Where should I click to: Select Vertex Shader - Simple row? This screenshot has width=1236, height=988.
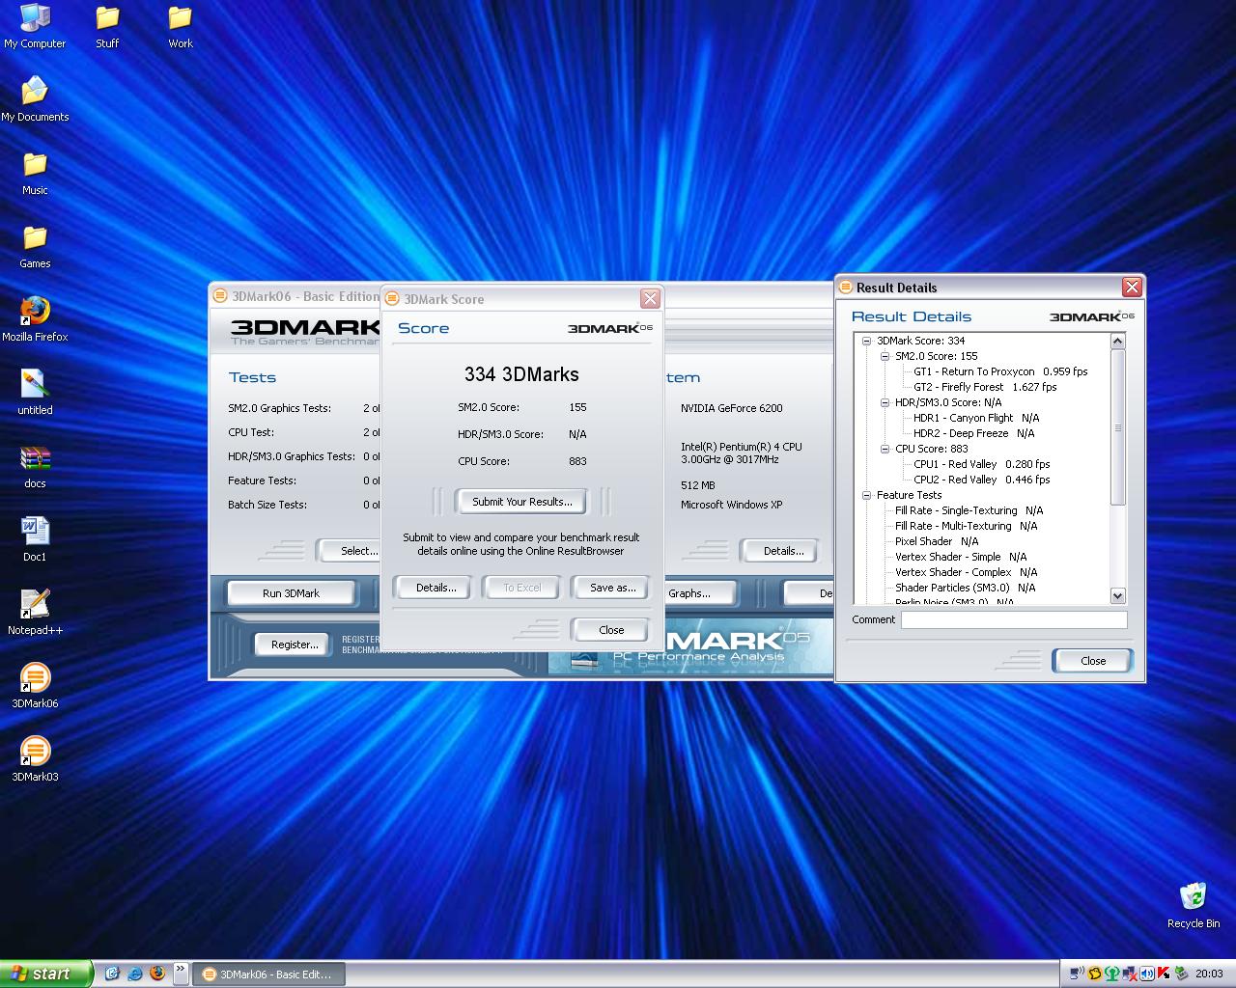click(961, 557)
